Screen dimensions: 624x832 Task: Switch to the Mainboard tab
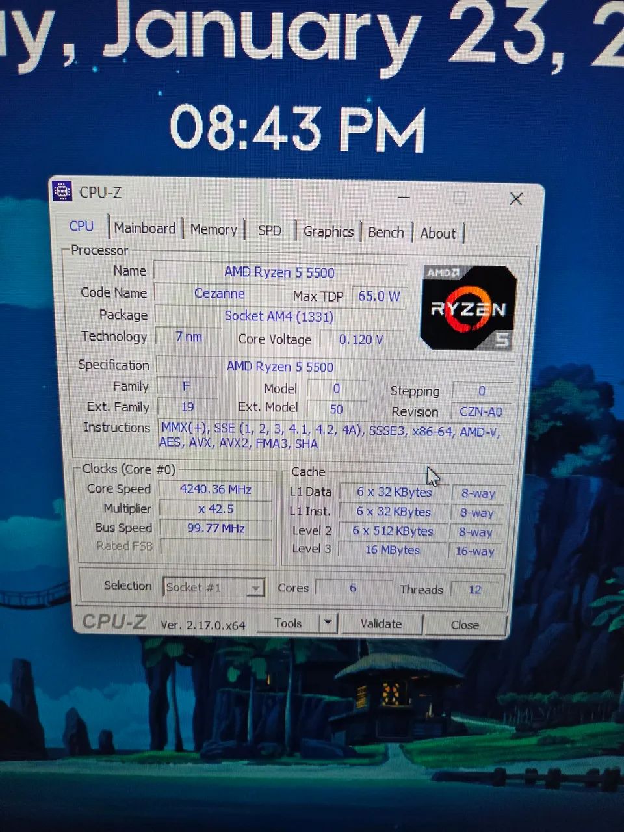144,228
